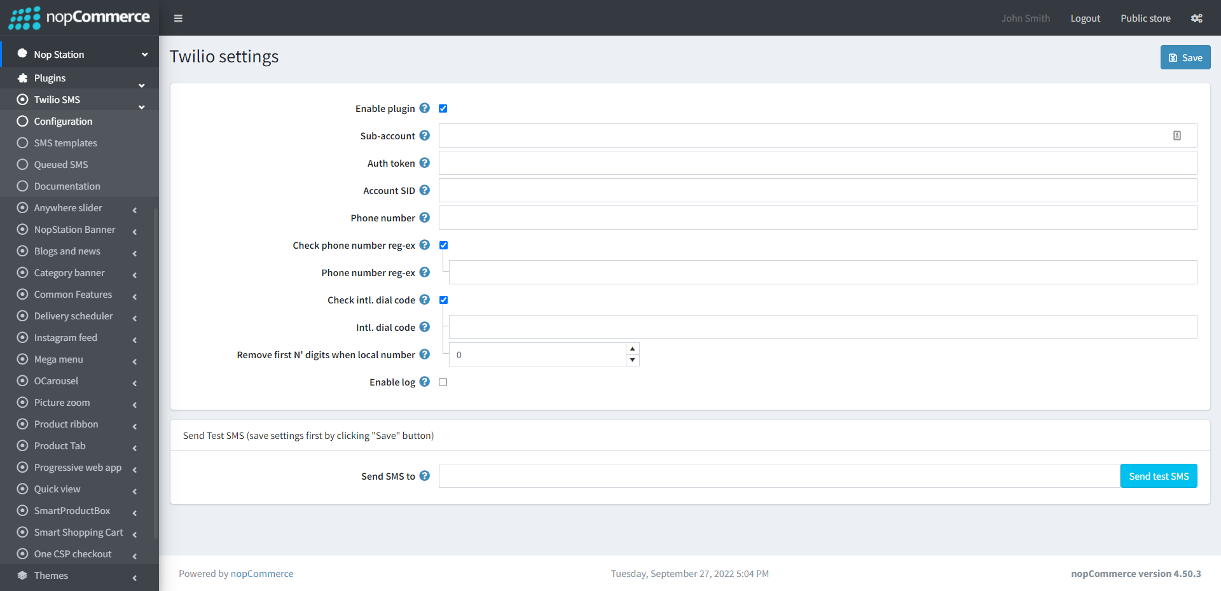Expand the Common Features menu arrow
Viewport: 1221px width, 591px height.
point(135,296)
